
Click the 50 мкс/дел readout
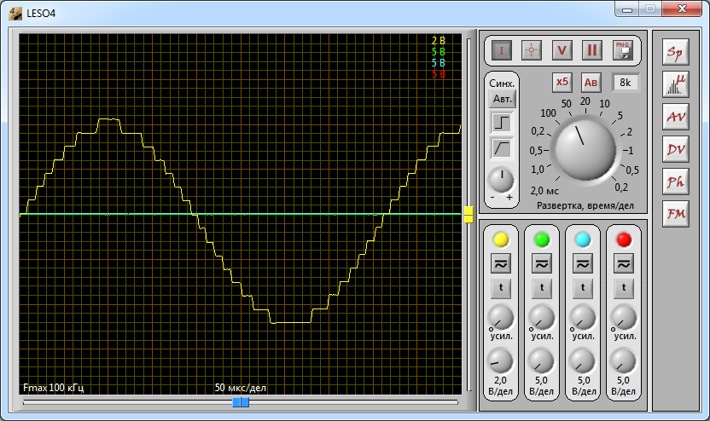point(241,388)
